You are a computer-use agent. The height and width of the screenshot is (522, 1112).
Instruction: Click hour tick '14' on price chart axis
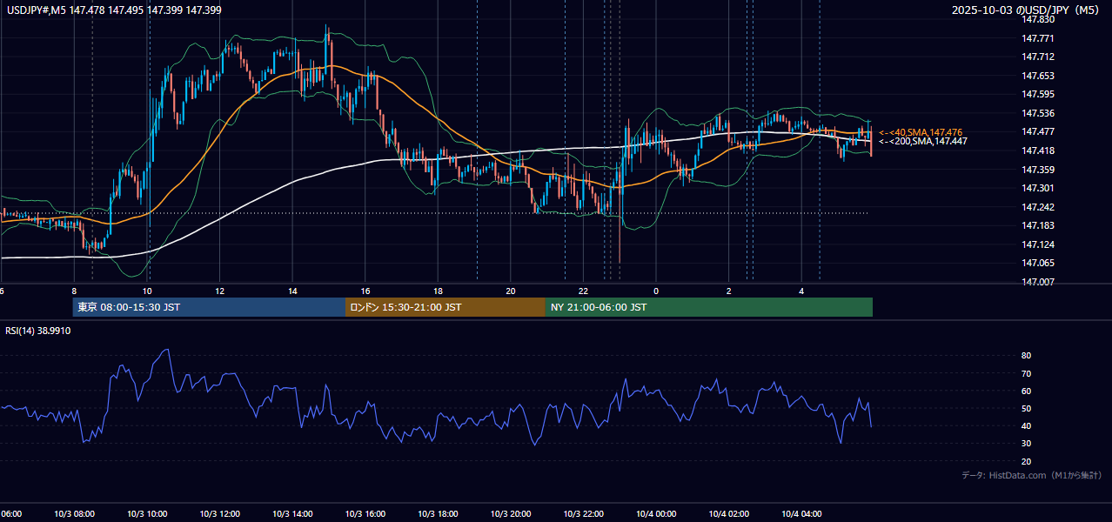click(292, 291)
